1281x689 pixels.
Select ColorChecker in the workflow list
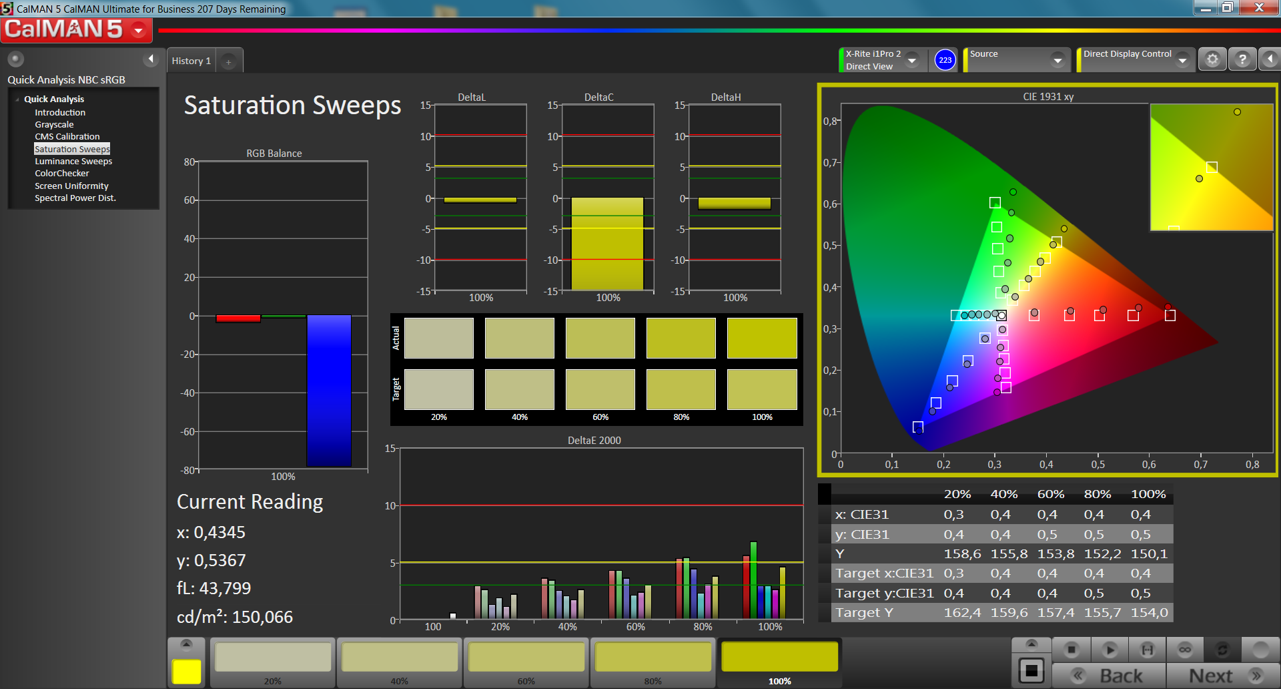[62, 174]
